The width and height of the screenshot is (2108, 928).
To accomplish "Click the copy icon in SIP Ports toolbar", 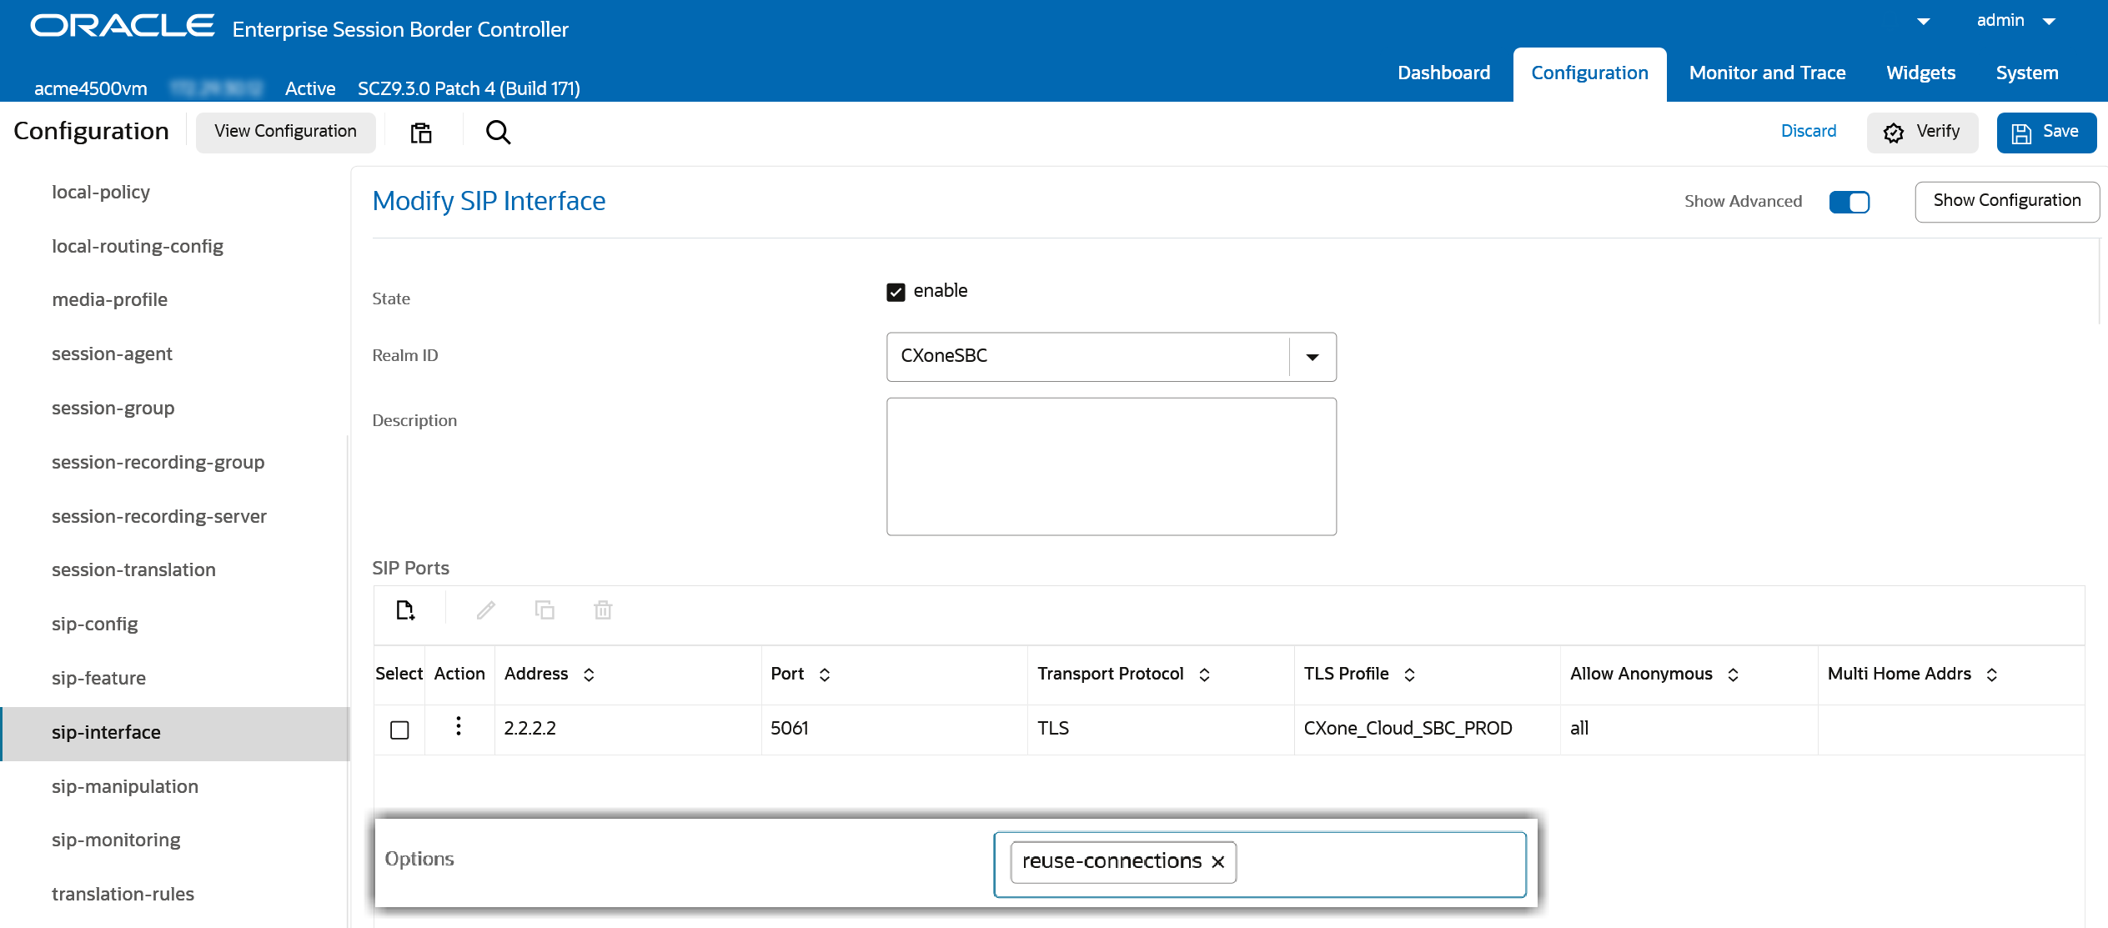I will coord(545,610).
